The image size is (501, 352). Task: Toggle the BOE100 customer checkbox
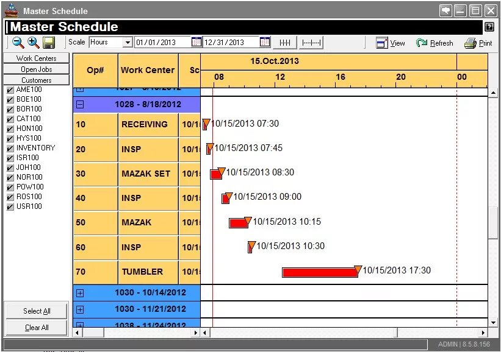click(x=10, y=100)
